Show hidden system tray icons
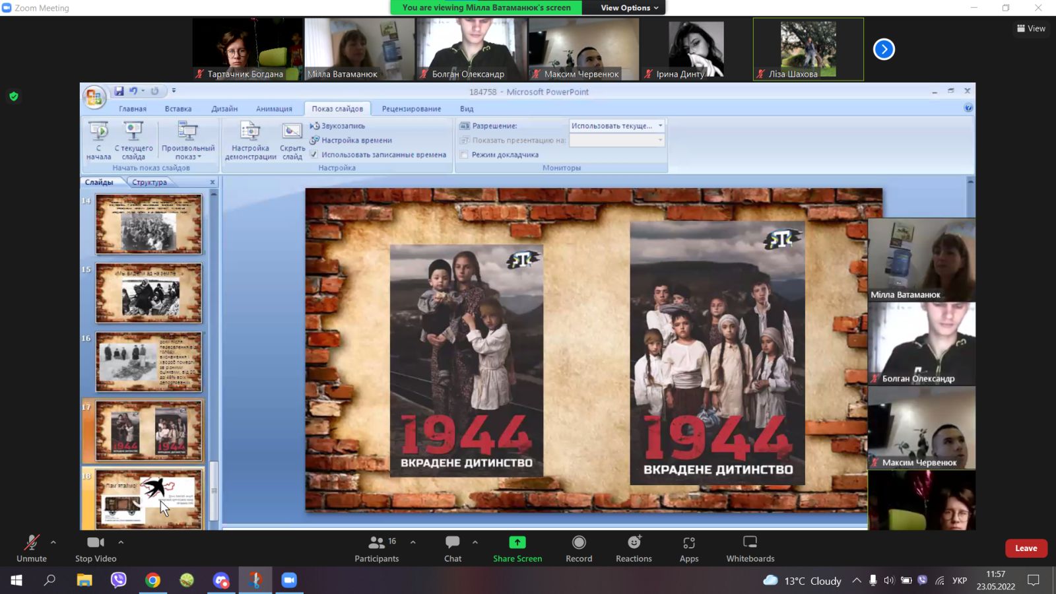Viewport: 1056px width, 594px height. click(856, 580)
